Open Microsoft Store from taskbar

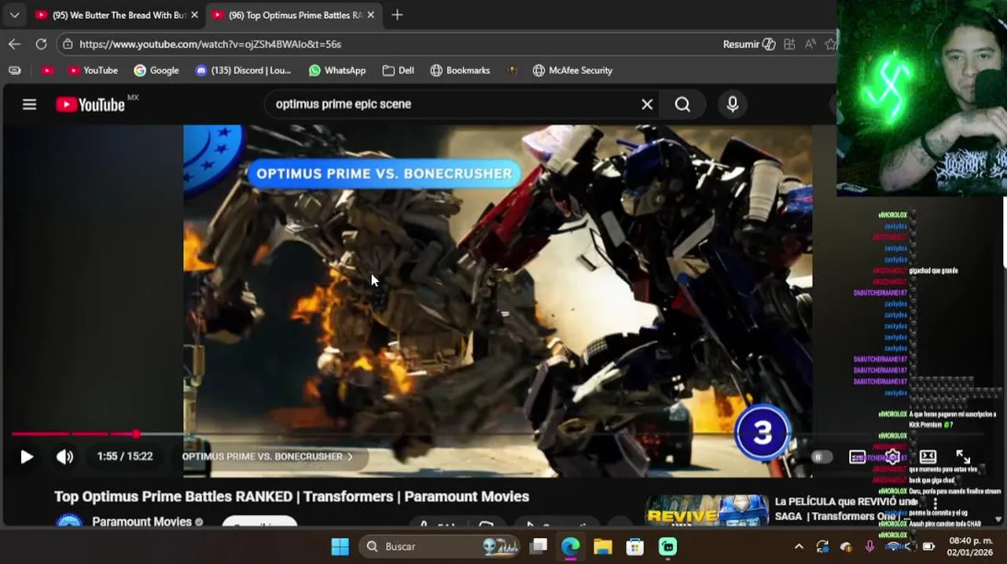pos(635,546)
